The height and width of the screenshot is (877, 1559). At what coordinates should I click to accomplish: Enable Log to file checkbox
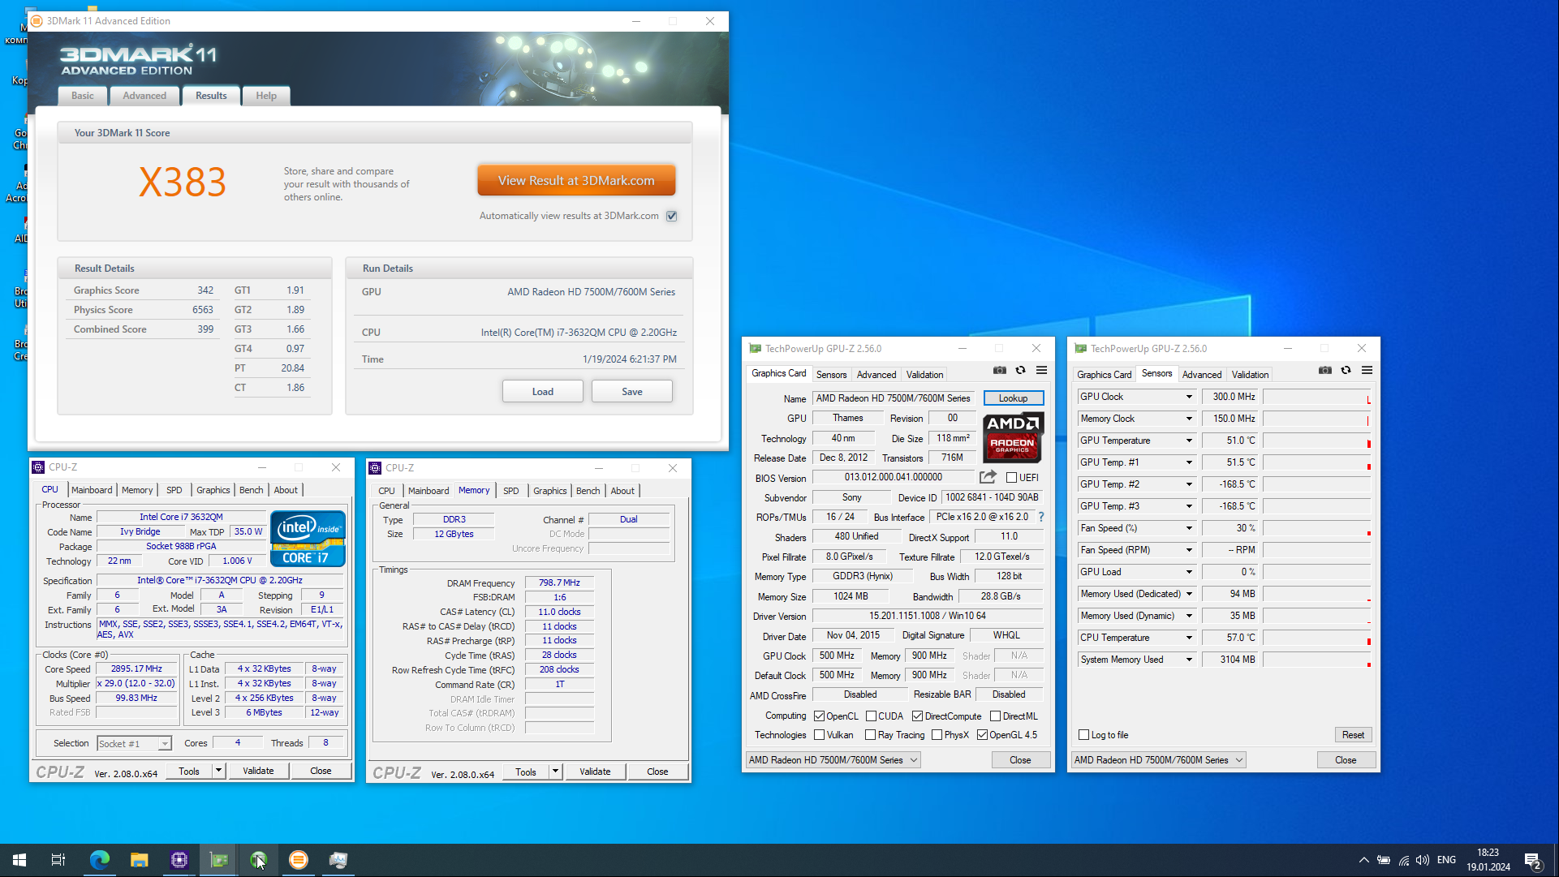tap(1083, 735)
